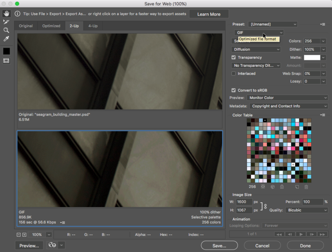Select the Hand tool

pos(6,14)
